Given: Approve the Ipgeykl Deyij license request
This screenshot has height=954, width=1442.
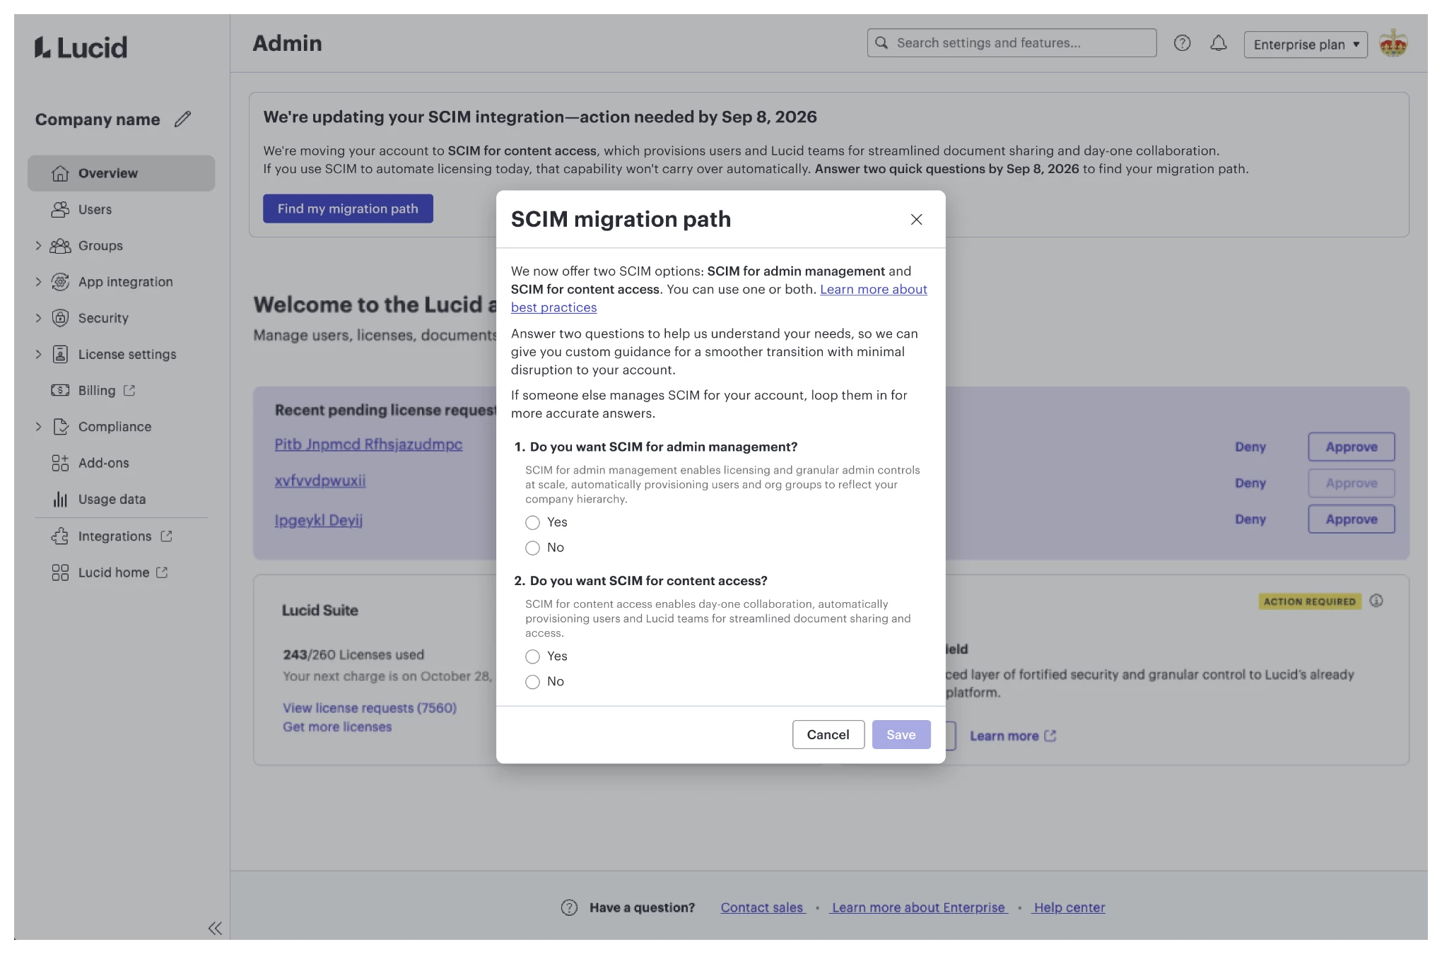Looking at the screenshot, I should coord(1352,519).
